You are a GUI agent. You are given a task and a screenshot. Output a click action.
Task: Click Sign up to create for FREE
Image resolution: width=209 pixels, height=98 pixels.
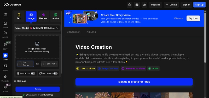[134, 82]
